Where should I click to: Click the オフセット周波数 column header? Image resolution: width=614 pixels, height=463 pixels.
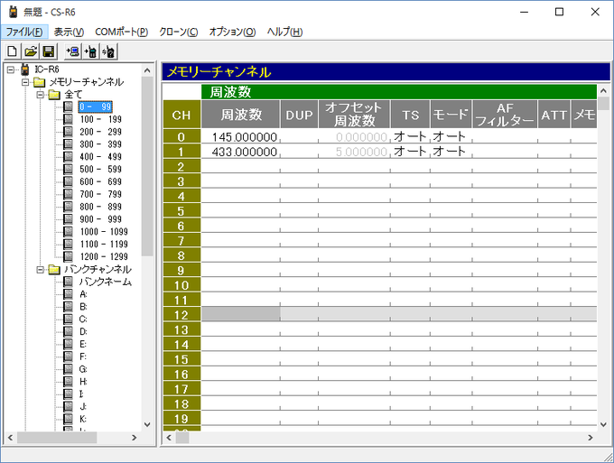coord(354,115)
